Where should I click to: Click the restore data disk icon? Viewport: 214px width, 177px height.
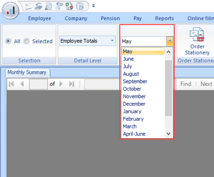[38, 7]
